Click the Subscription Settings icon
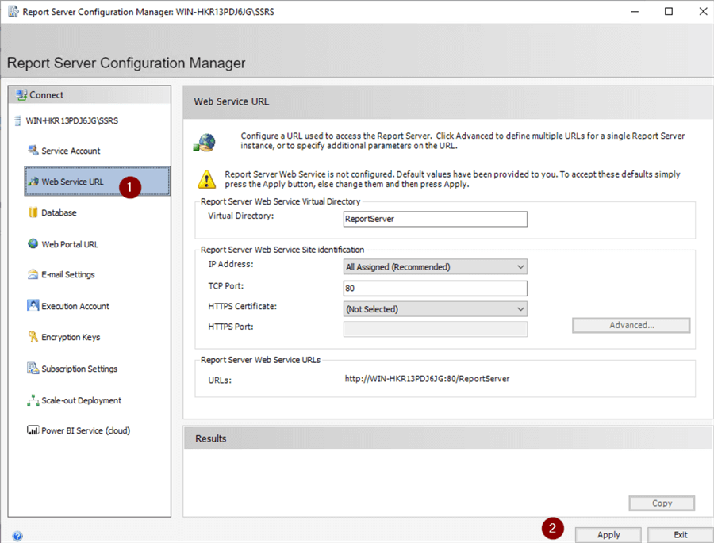 pos(33,369)
